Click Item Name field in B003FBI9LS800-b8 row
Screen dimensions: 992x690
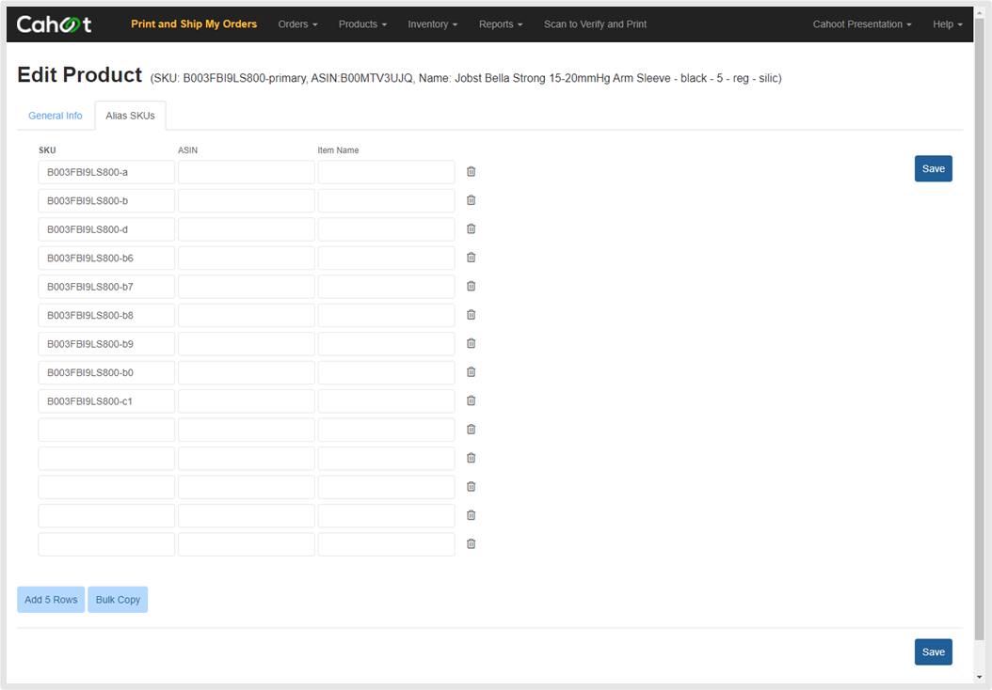386,315
